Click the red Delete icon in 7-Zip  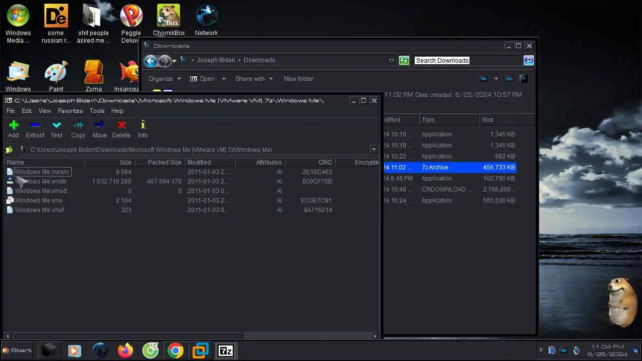121,129
